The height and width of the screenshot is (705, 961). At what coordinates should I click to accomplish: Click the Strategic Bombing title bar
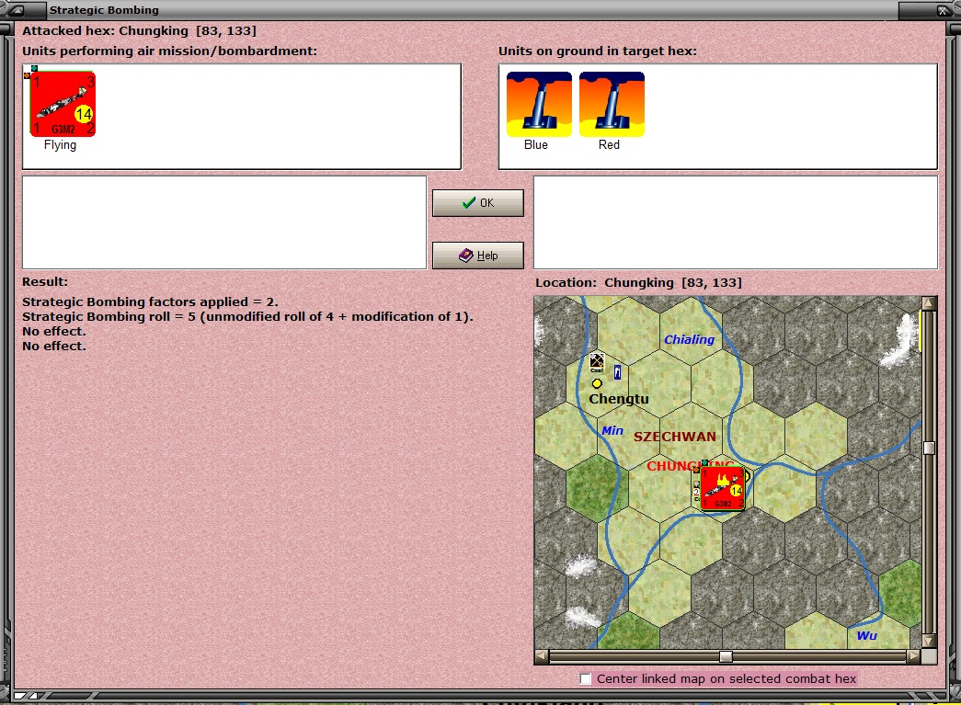coord(472,10)
